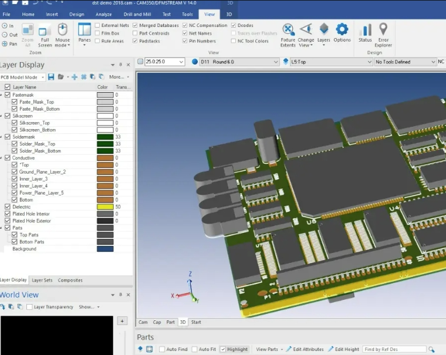
Task: Switch to the Layer Sets tab
Action: click(x=42, y=280)
